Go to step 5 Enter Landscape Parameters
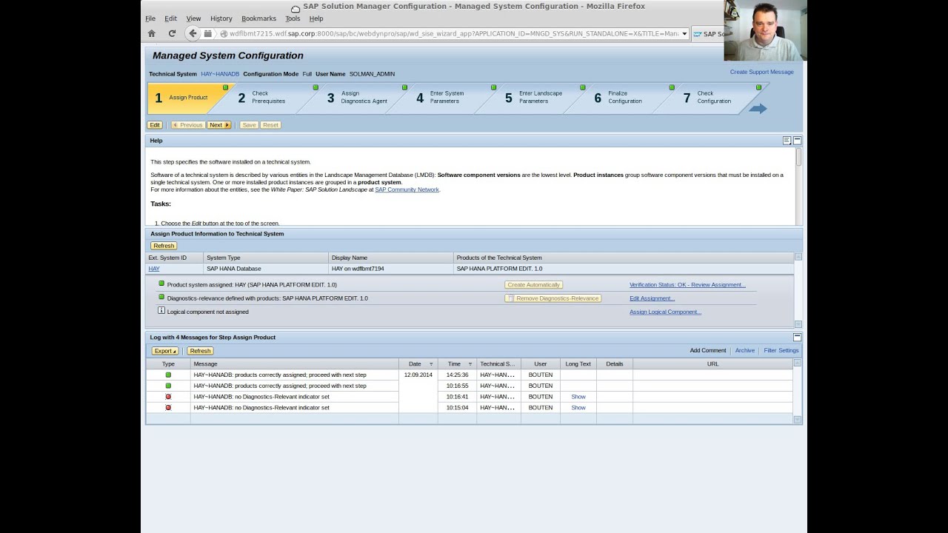This screenshot has height=533, width=948. point(535,98)
